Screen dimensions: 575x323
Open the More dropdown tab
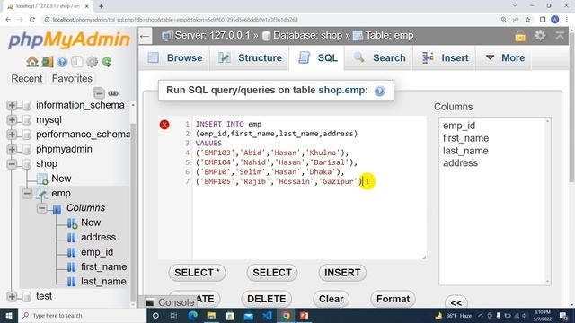tap(505, 57)
